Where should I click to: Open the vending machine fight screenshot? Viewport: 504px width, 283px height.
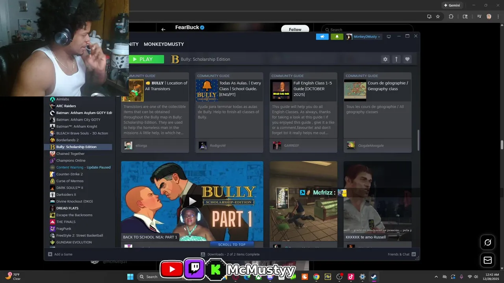coord(304,201)
